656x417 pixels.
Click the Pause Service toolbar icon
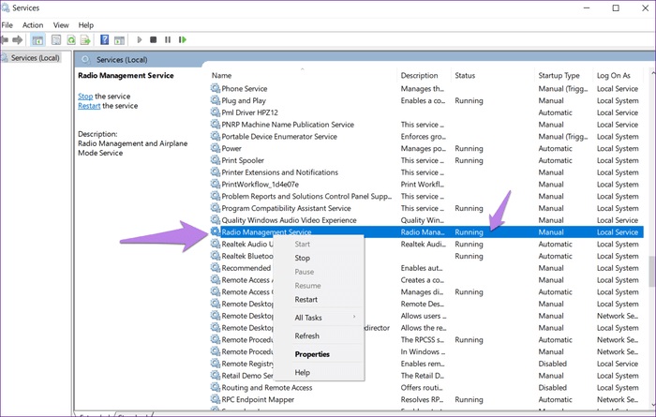click(x=168, y=40)
